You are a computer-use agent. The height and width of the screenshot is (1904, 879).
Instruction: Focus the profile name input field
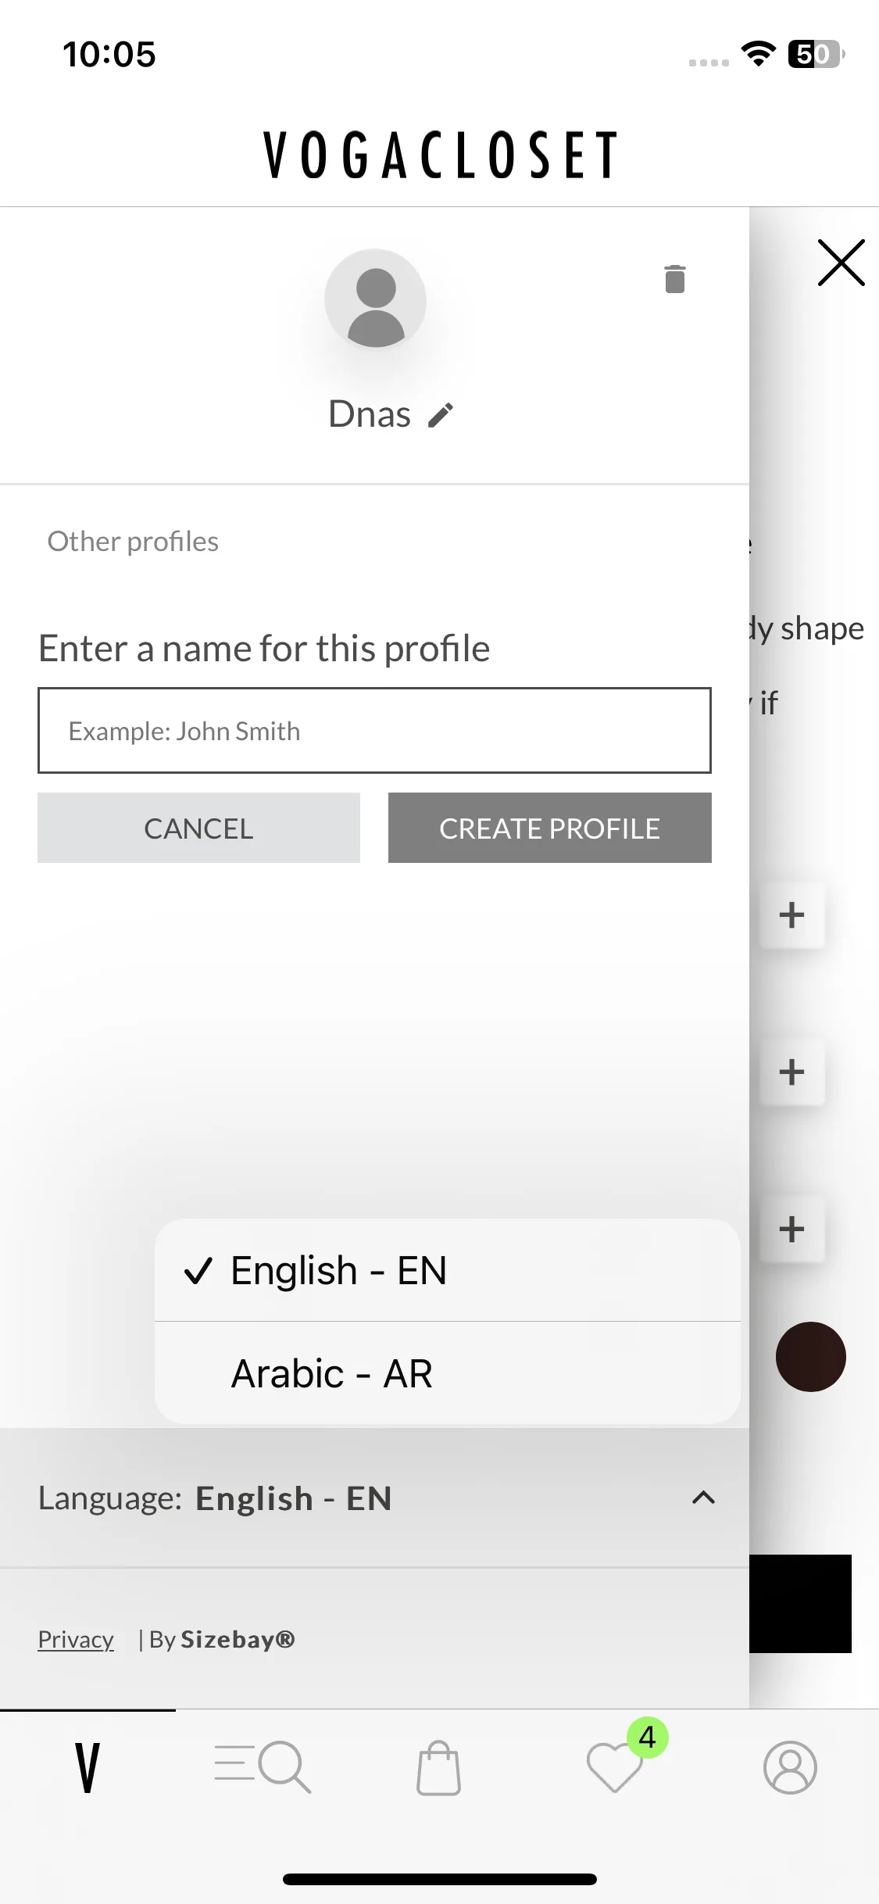coord(374,731)
